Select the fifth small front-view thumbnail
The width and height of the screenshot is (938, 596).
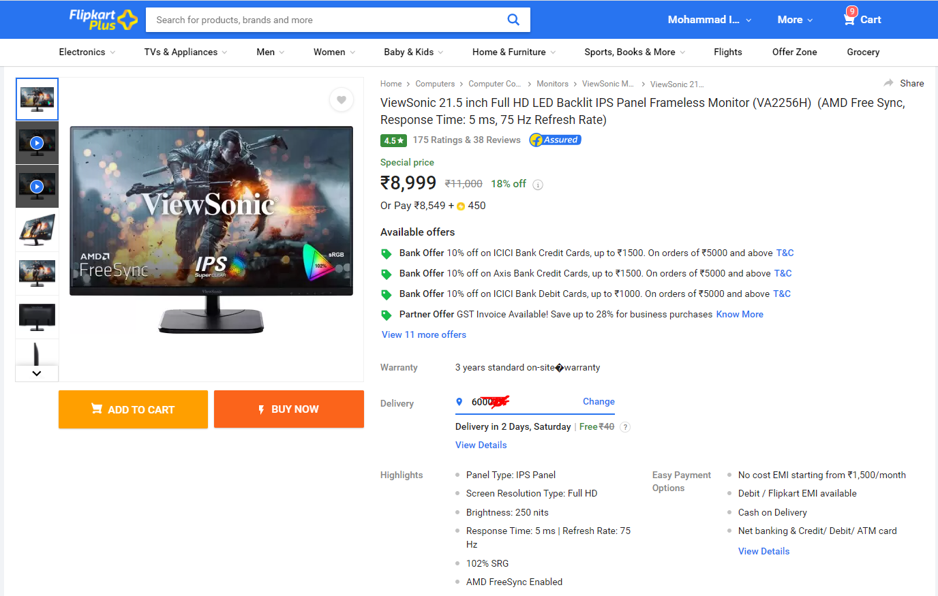pos(37,274)
